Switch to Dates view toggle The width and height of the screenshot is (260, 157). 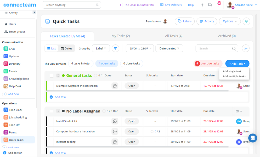click(66, 48)
